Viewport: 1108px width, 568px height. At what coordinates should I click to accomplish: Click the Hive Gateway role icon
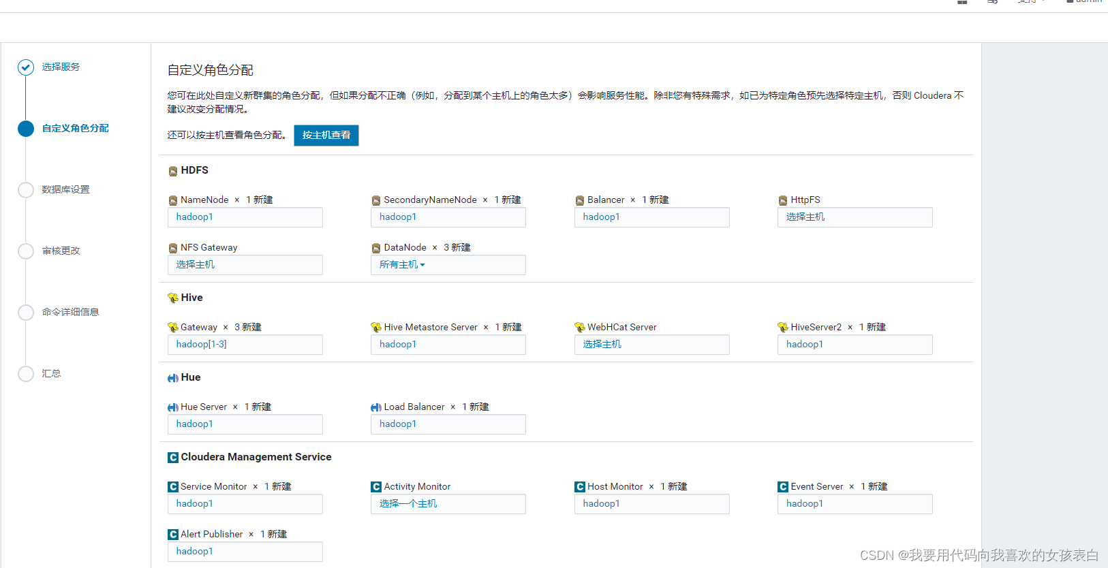click(x=173, y=328)
